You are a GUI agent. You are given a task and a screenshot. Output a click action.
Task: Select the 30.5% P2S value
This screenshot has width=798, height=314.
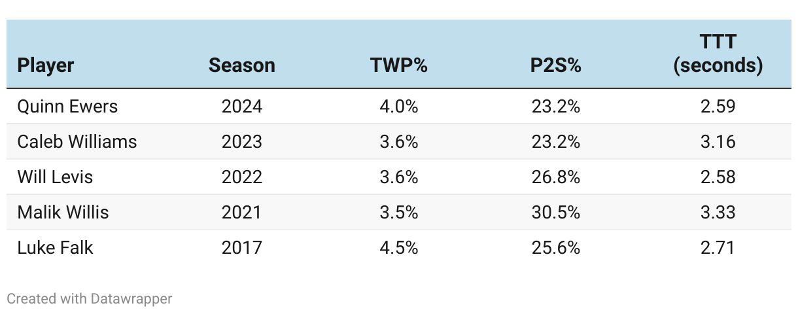556,212
